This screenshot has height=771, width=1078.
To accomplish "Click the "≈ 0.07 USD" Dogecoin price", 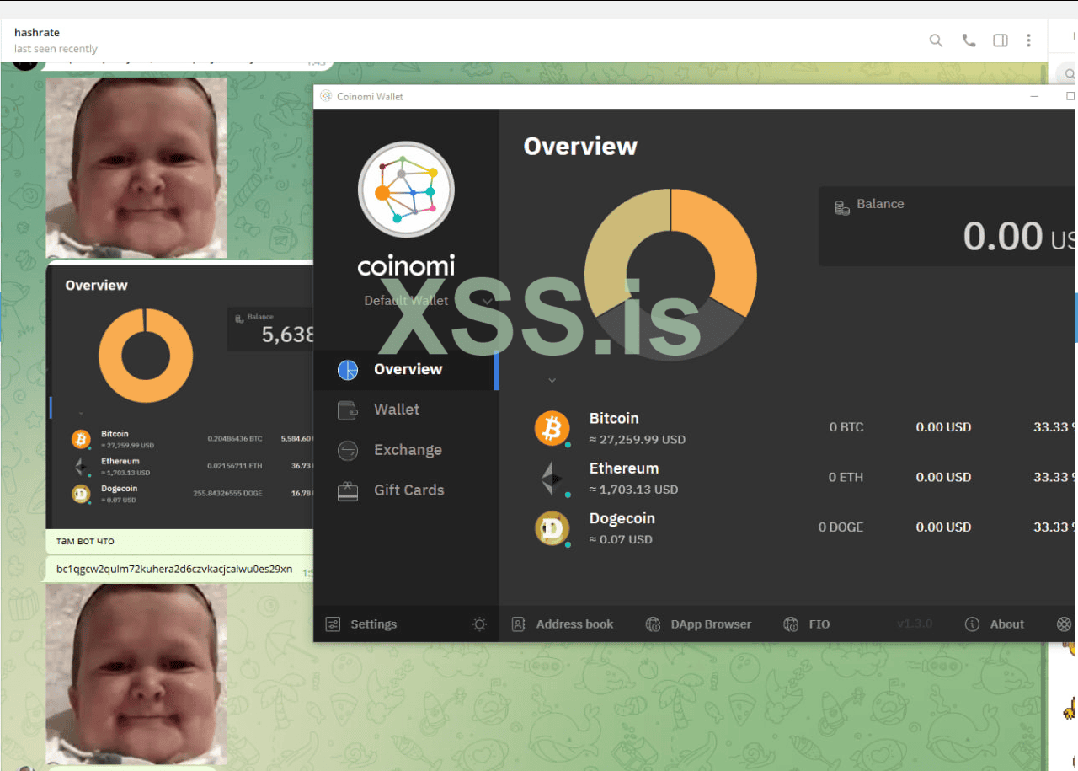I will click(x=621, y=539).
